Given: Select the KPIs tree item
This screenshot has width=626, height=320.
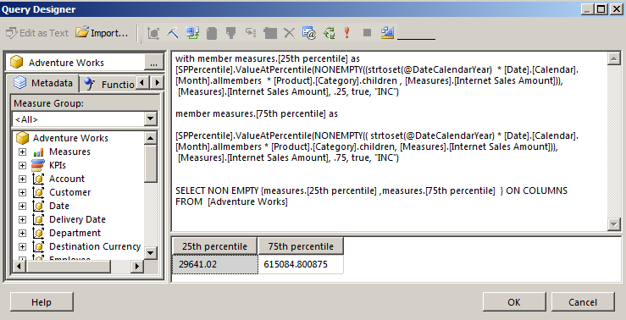Looking at the screenshot, I should (57, 165).
